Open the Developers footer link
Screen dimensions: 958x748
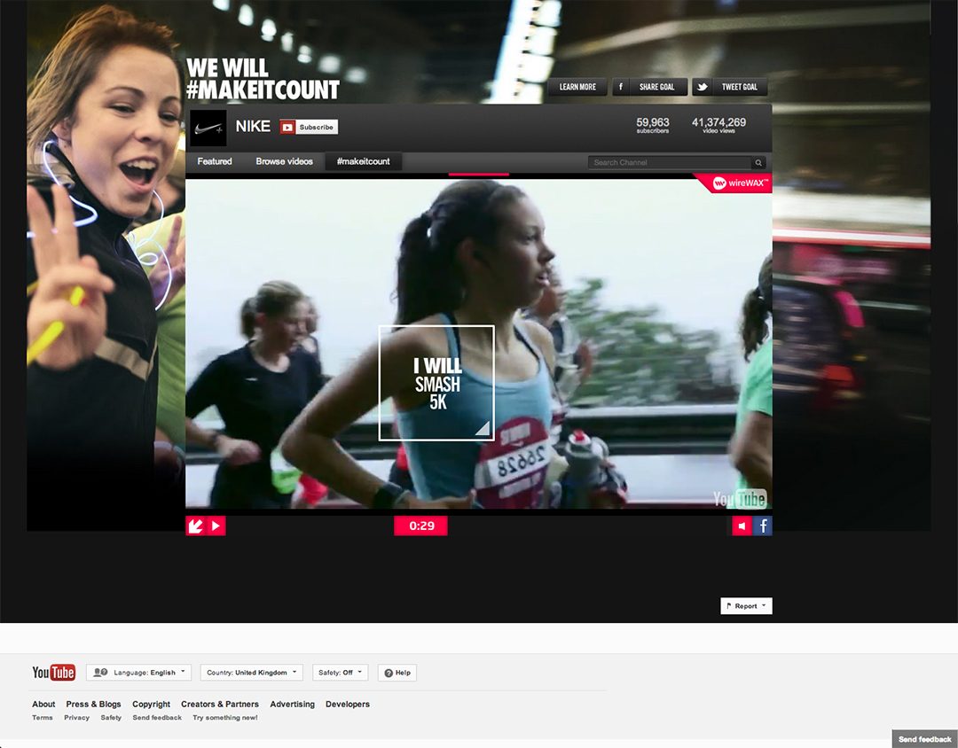(x=348, y=704)
